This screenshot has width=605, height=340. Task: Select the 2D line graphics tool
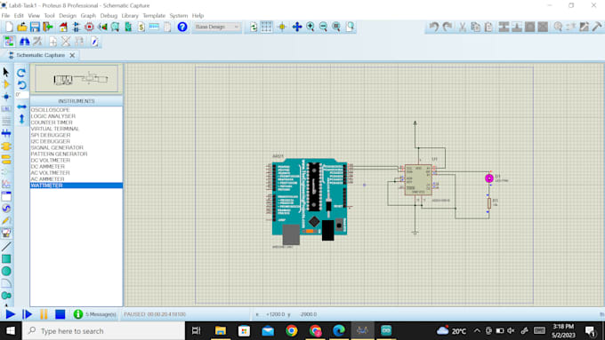[6, 247]
